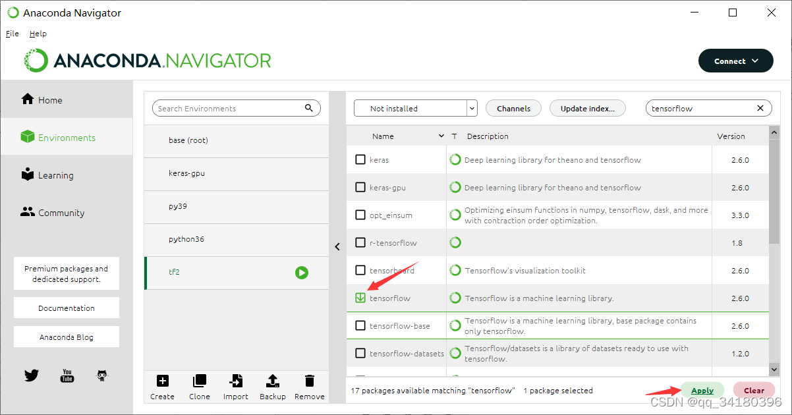This screenshot has width=792, height=415.
Task: Open the Not installed filter dropdown
Action: 415,108
